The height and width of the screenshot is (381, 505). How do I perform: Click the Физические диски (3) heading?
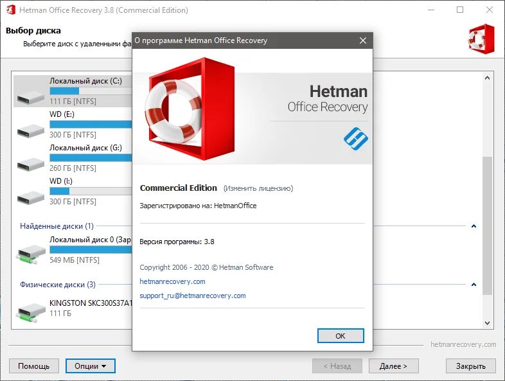pyautogui.click(x=58, y=285)
